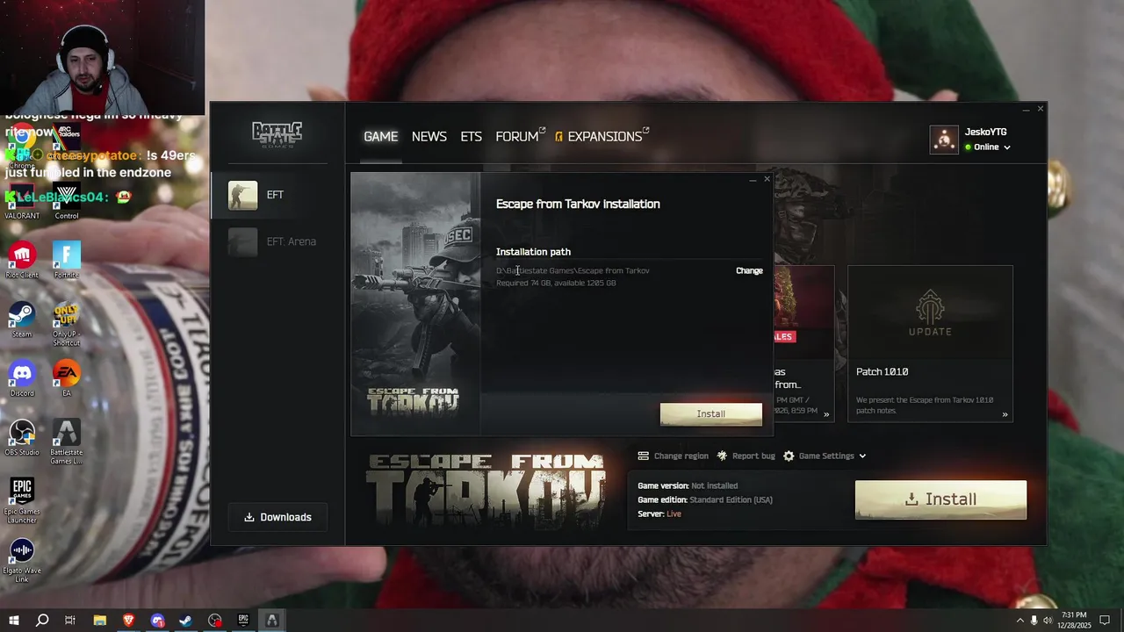Open EXPANSIONS tab
This screenshot has width=1124, height=632.
(602, 137)
